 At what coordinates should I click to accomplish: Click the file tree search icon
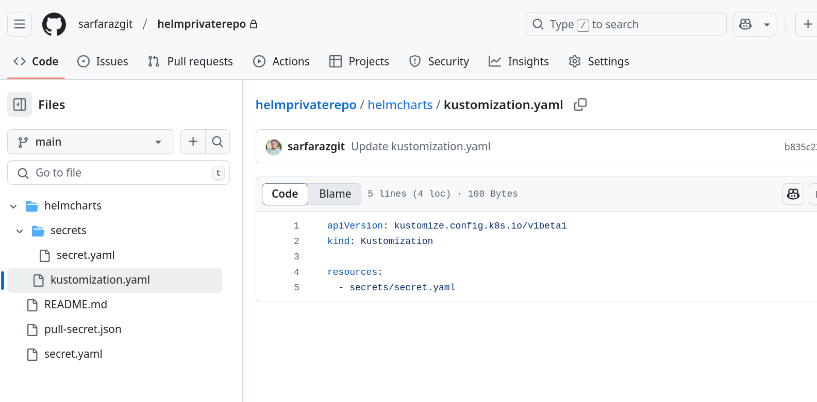(x=218, y=142)
